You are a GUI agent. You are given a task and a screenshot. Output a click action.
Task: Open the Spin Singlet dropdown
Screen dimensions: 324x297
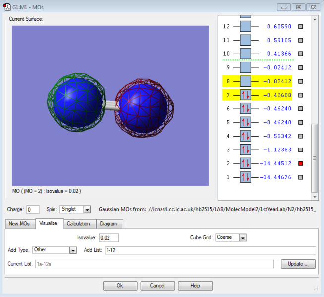pos(87,210)
